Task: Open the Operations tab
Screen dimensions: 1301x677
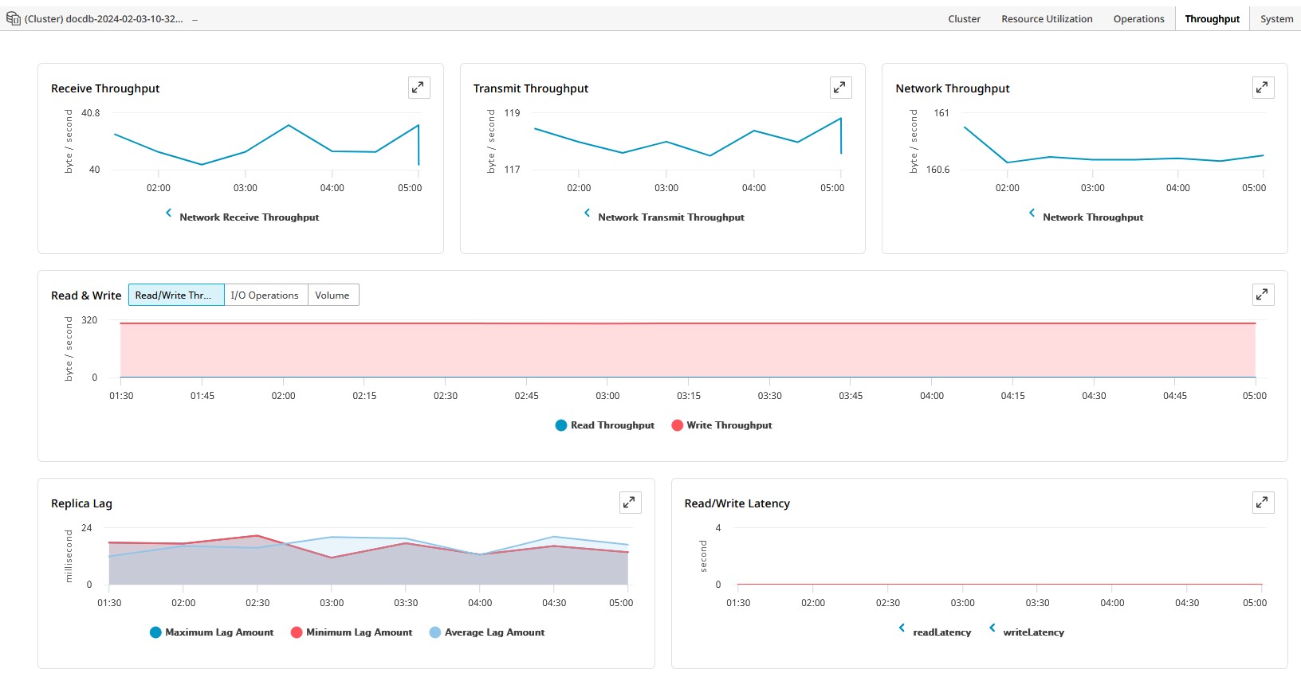Action: tap(1138, 19)
